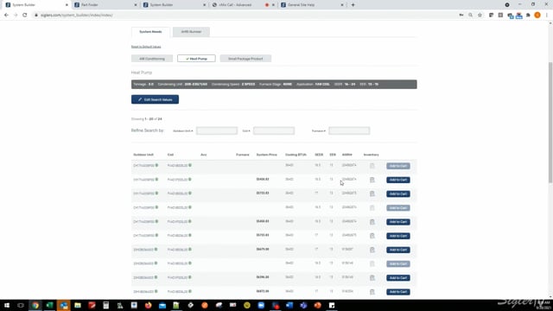Click the Task View taskbar icon
This screenshot has width=553, height=311.
tap(21, 305)
